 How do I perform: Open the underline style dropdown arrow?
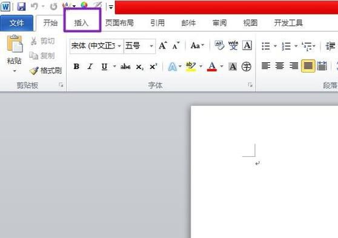114,66
